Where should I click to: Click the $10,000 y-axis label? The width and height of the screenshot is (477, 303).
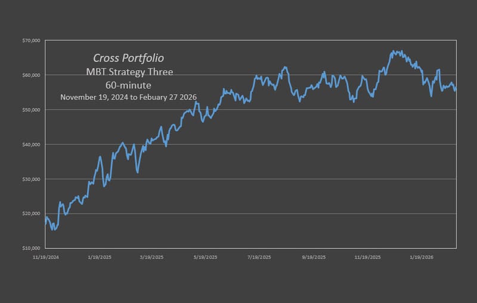tap(30, 248)
